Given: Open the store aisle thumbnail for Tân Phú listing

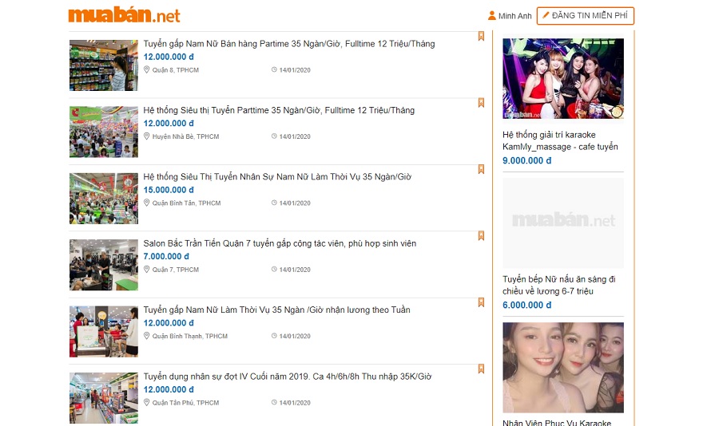Looking at the screenshot, I should [x=104, y=397].
